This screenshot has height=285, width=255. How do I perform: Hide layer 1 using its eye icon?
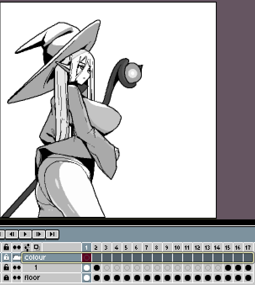pyautogui.click(x=16, y=267)
